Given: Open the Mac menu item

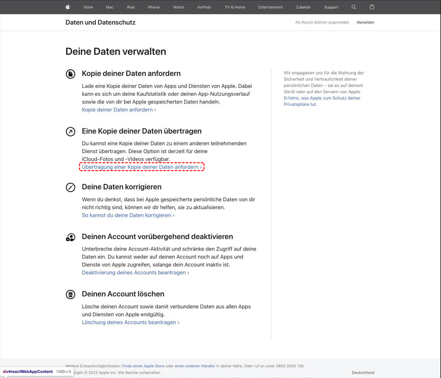Looking at the screenshot, I should [x=110, y=7].
